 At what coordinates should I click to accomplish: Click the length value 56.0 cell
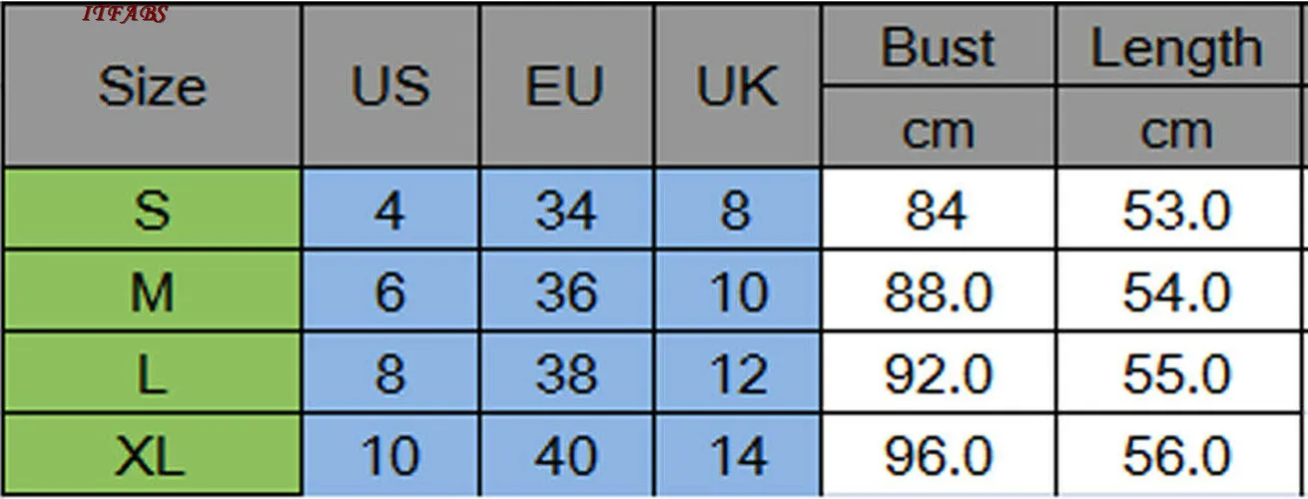[x=1176, y=455]
